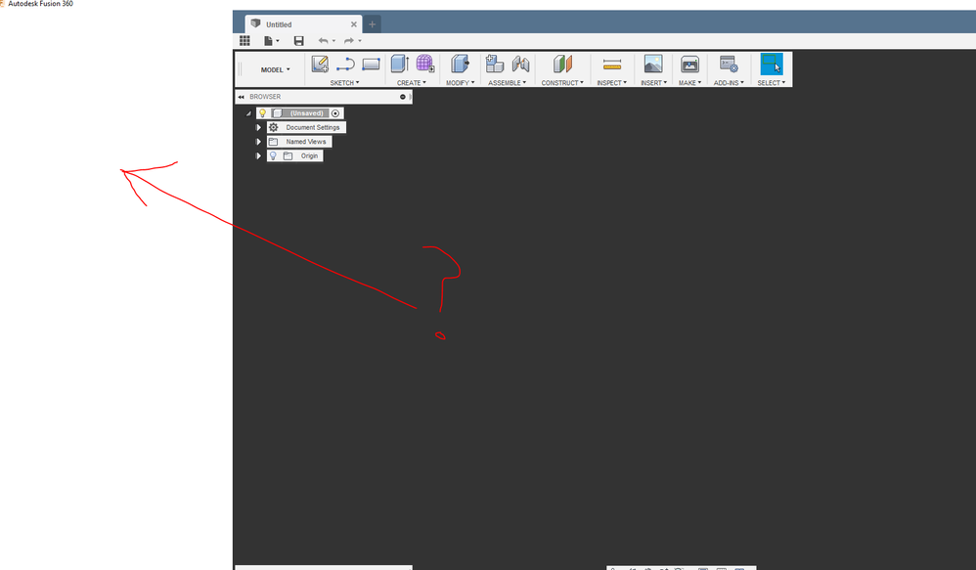Open the ADD-INS dropdown menu
Image resolution: width=976 pixels, height=570 pixels.
[729, 83]
